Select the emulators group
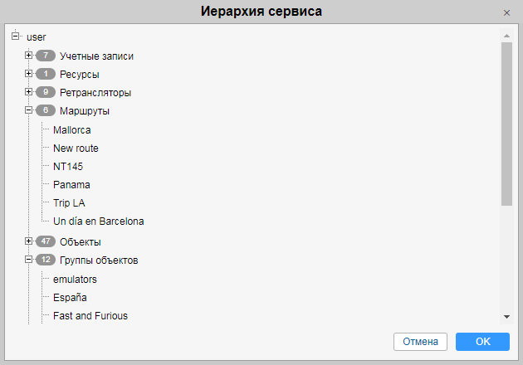The image size is (523, 365). 75,279
